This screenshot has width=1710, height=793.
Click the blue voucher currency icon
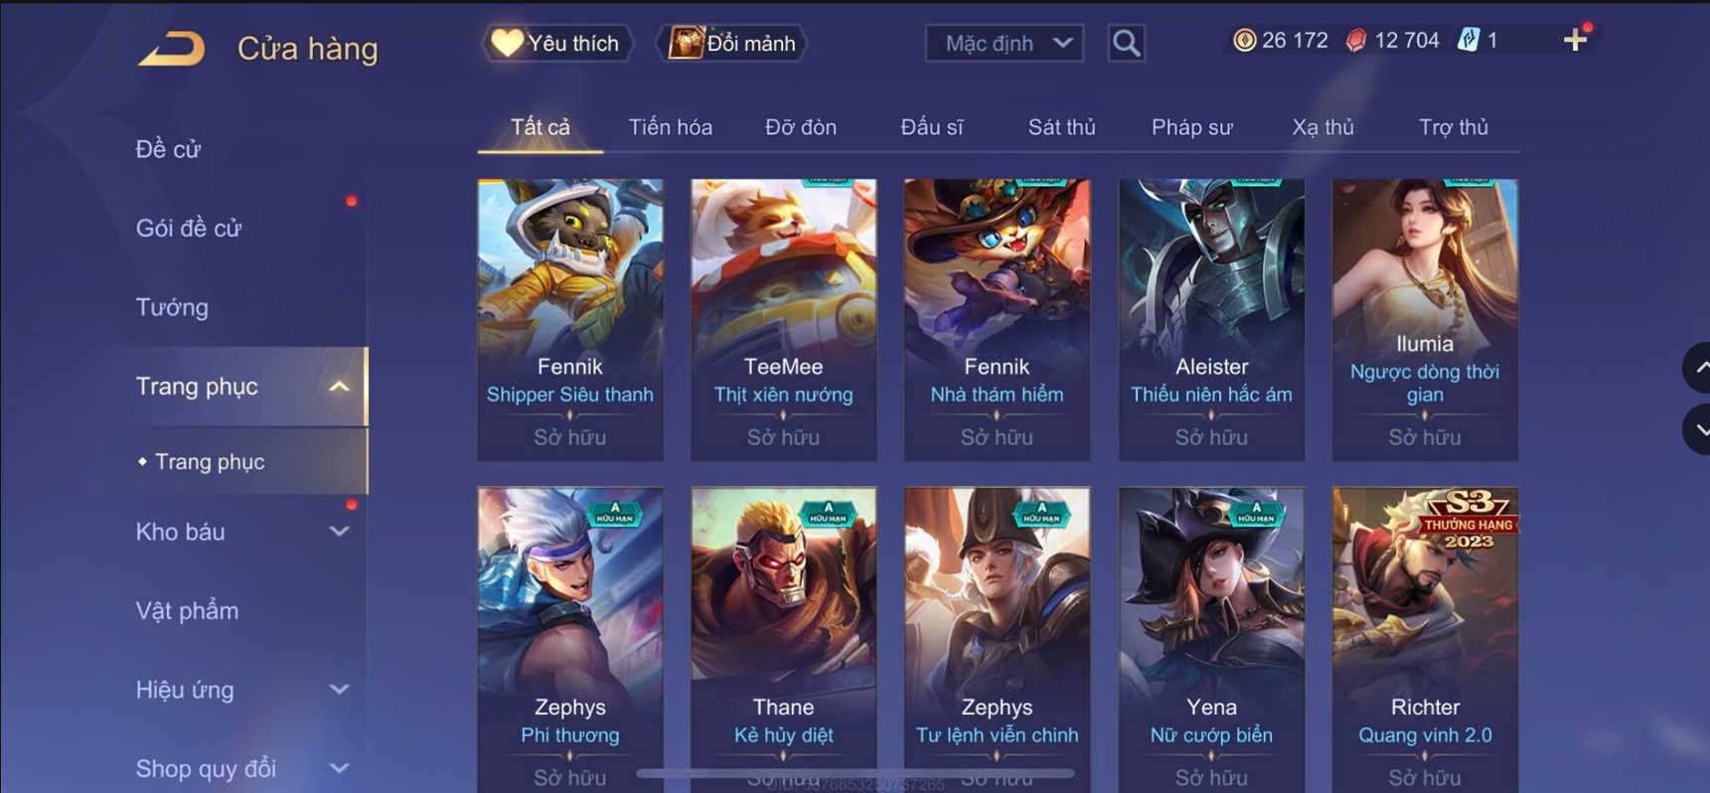tap(1469, 40)
